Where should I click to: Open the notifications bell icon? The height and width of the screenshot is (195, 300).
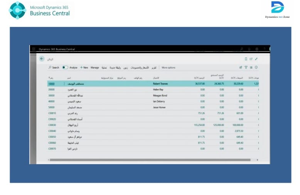[x=249, y=49]
